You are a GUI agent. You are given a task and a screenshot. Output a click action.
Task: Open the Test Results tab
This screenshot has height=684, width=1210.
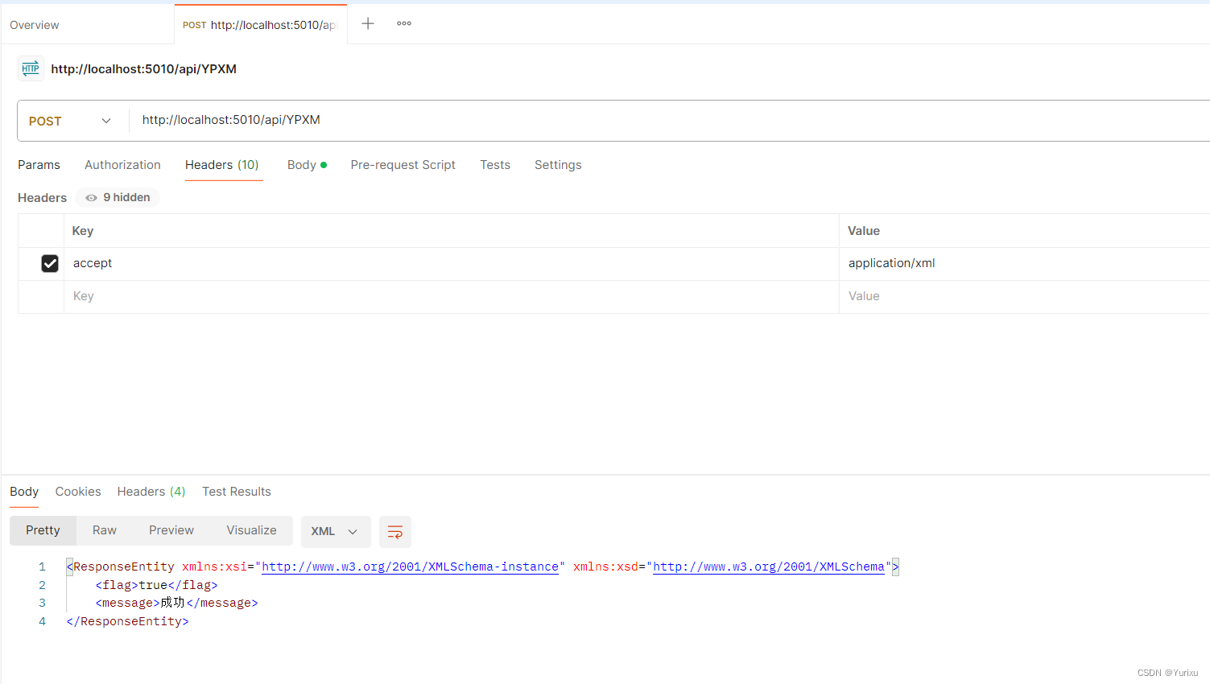coord(237,492)
